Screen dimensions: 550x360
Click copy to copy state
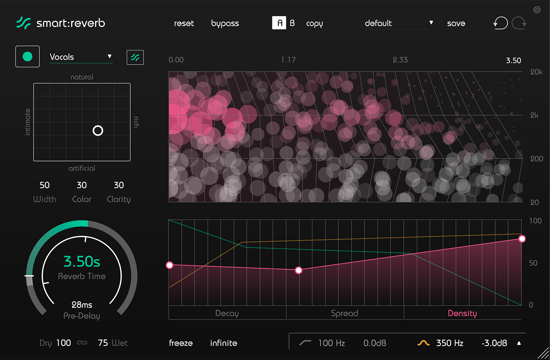pyautogui.click(x=315, y=23)
